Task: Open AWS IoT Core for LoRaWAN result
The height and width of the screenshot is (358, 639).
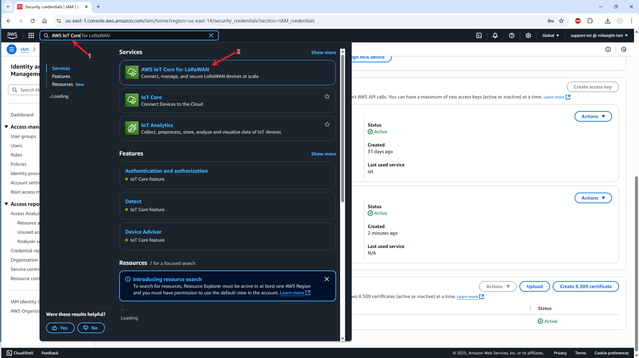Action: coord(175,69)
